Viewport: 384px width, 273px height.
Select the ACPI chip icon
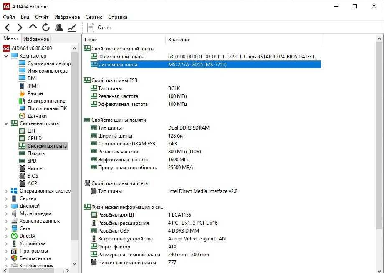point(22,183)
